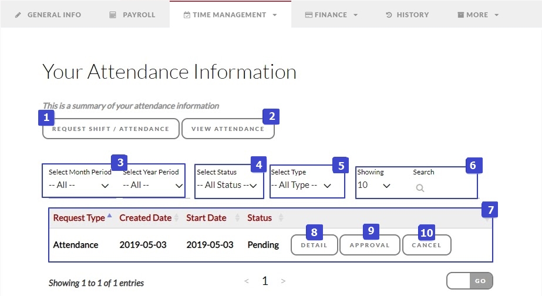Open the History tab
Image resolution: width=542 pixels, height=296 pixels.
tap(407, 15)
